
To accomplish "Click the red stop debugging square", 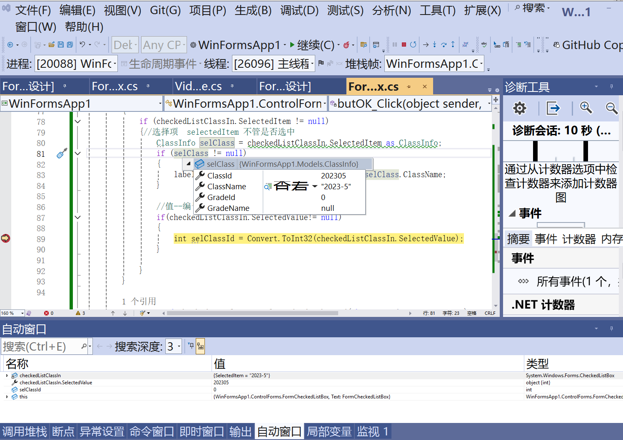I will tap(404, 44).
